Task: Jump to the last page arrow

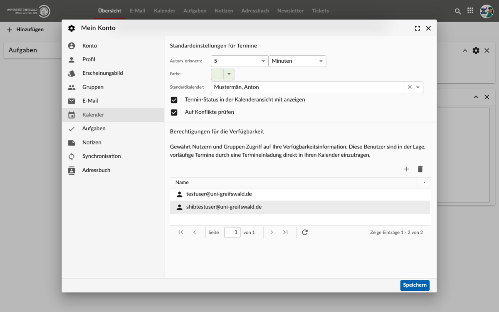Action: pyautogui.click(x=285, y=232)
